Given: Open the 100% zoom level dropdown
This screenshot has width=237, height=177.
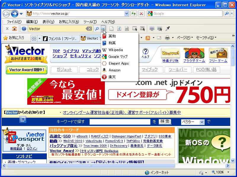Looking at the screenshot, I should coord(228,172).
